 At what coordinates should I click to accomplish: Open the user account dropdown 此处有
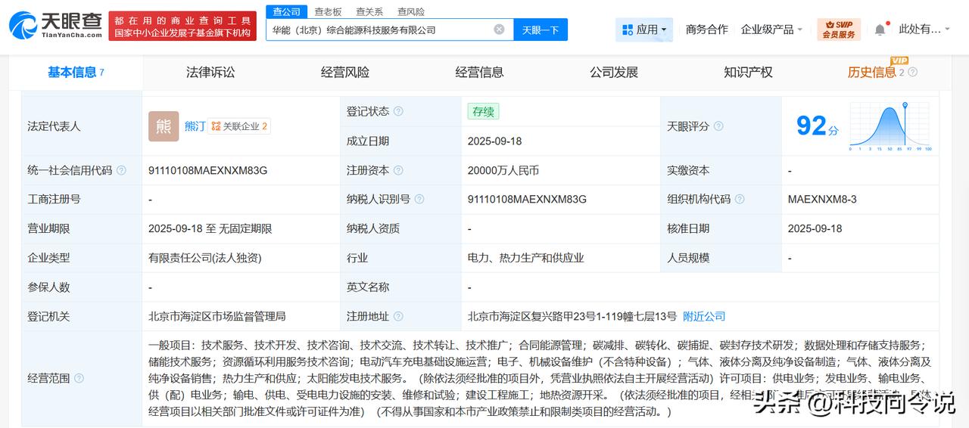pos(924,29)
